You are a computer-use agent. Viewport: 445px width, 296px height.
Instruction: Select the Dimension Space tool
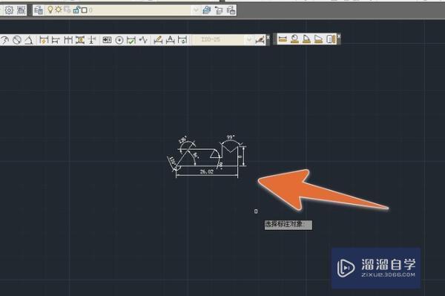[80, 40]
